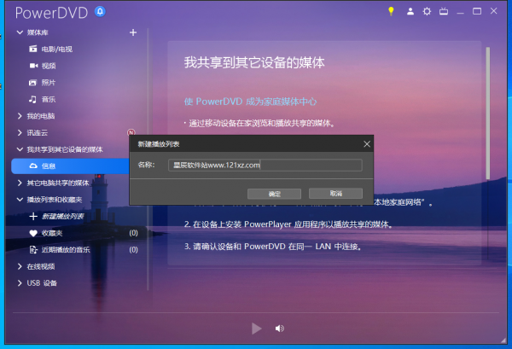Image resolution: width=512 pixels, height=349 pixels.
Task: Open the user account icon
Action: click(410, 11)
